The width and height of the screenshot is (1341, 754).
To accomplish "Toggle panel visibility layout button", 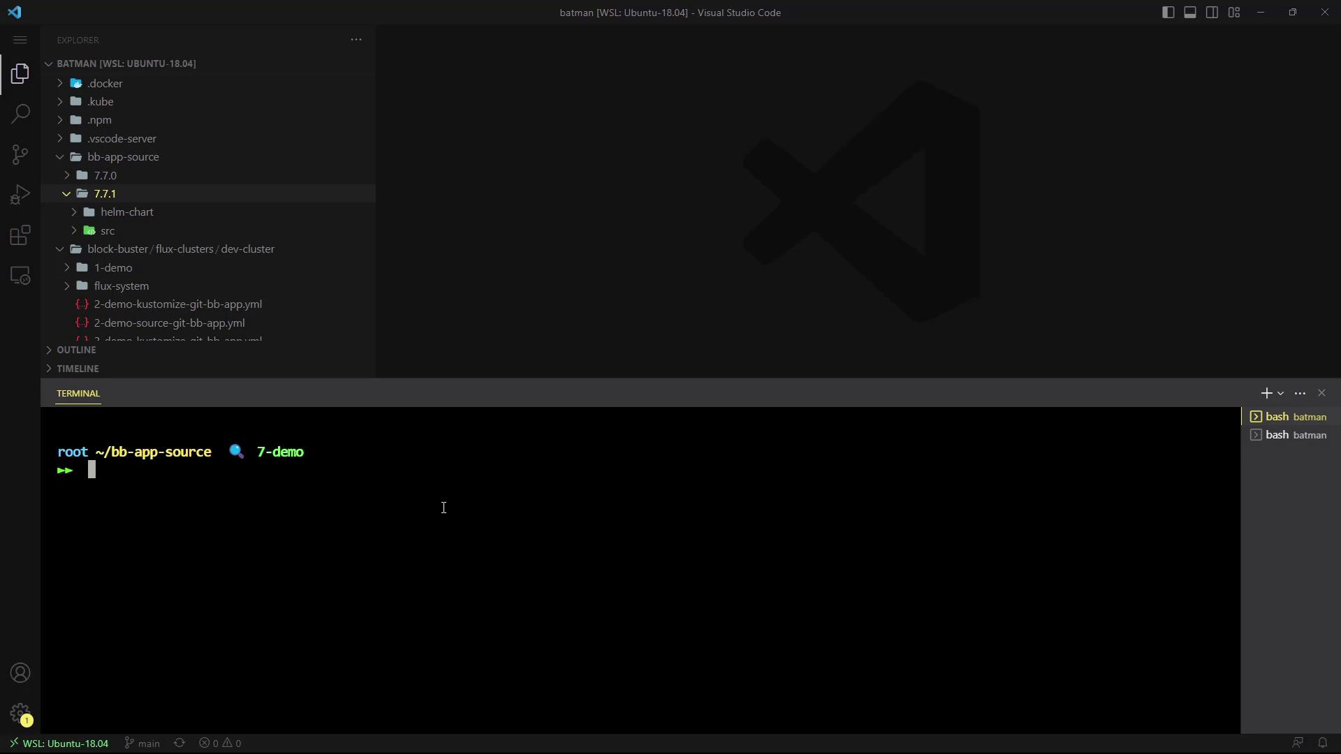I will tap(1190, 13).
